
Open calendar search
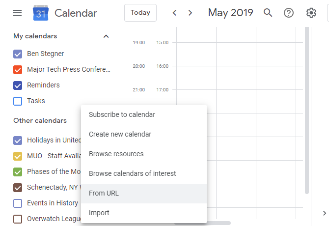(x=268, y=13)
